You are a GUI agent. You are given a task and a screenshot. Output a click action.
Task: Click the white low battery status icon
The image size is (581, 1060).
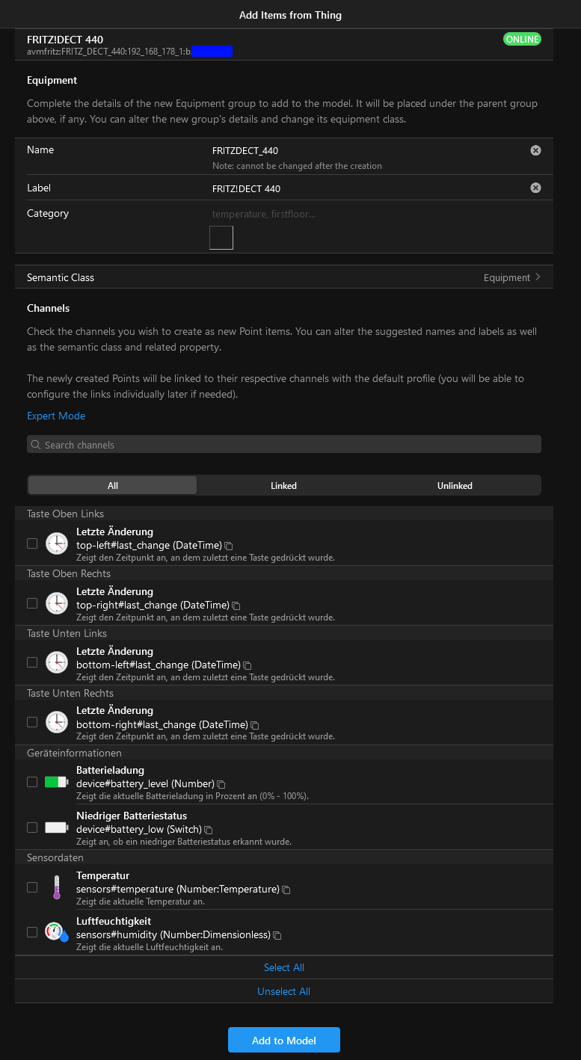tap(56, 828)
